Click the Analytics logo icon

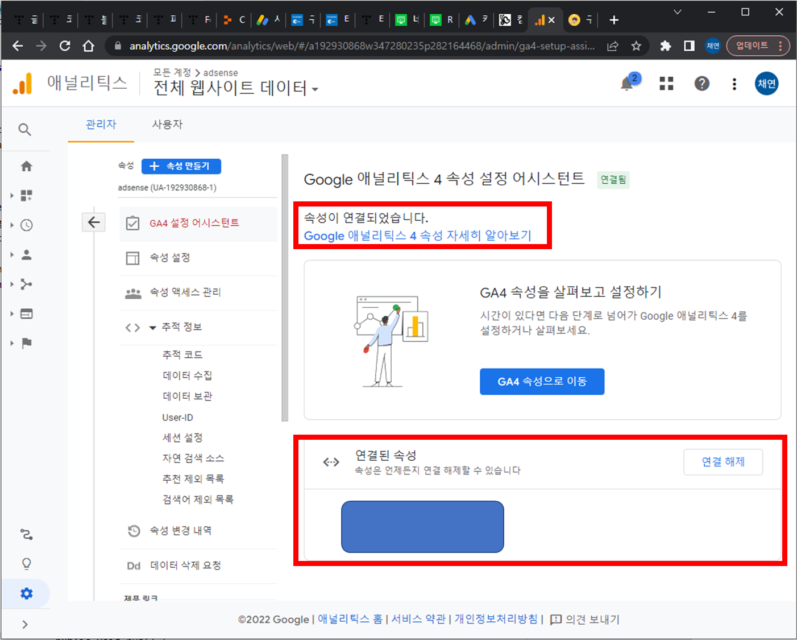(23, 84)
